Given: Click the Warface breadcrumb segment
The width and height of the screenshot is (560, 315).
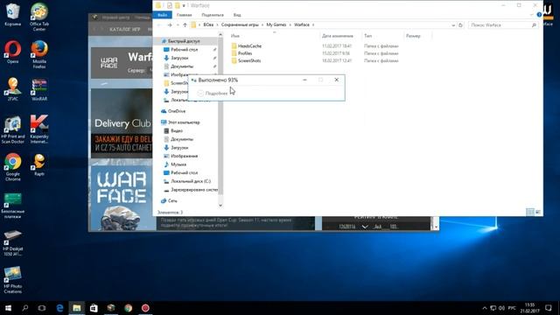Looking at the screenshot, I should (302, 24).
